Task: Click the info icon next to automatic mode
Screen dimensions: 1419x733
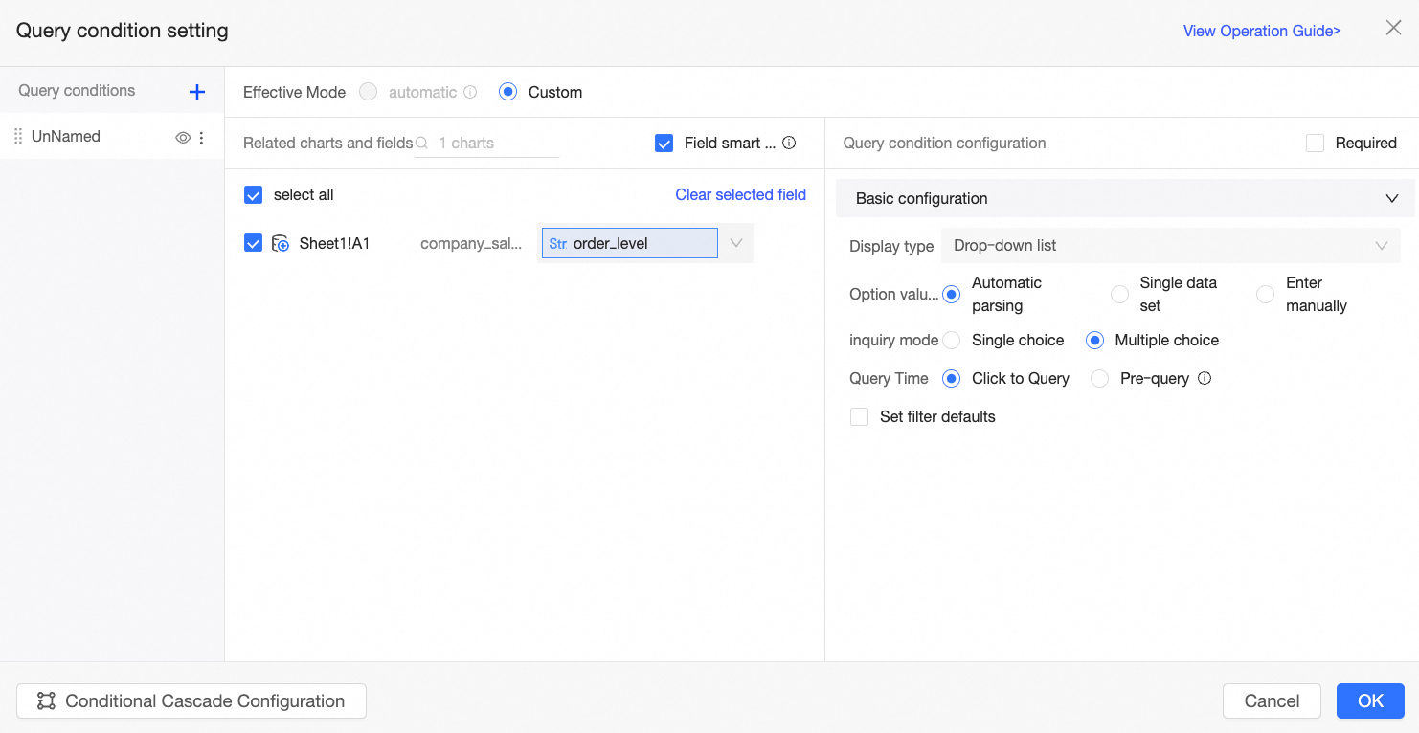Action: (470, 93)
